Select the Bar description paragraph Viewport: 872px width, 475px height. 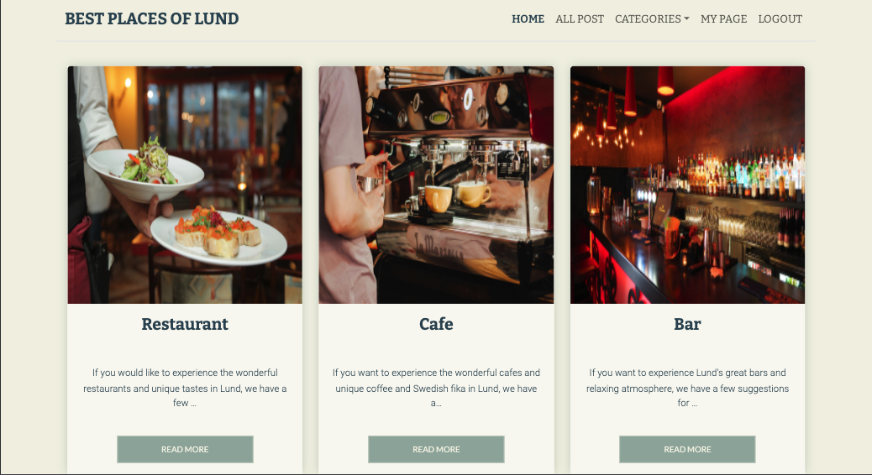(687, 388)
